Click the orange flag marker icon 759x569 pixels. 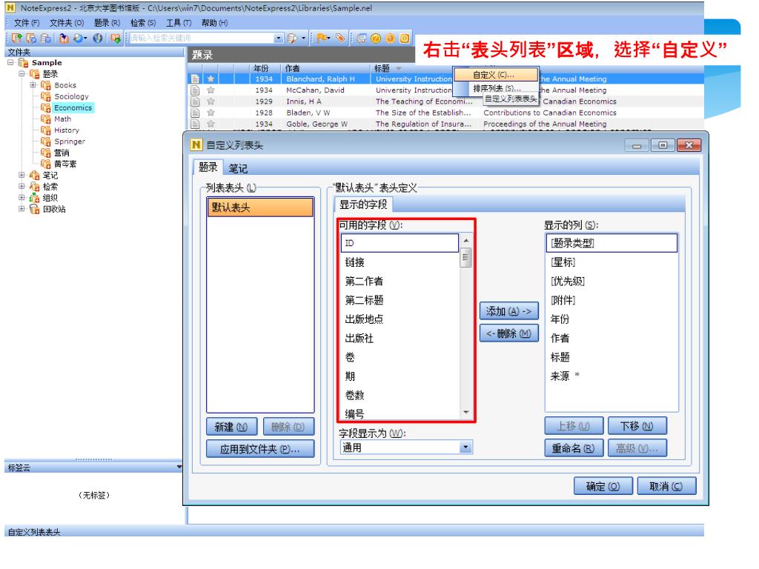[x=322, y=39]
